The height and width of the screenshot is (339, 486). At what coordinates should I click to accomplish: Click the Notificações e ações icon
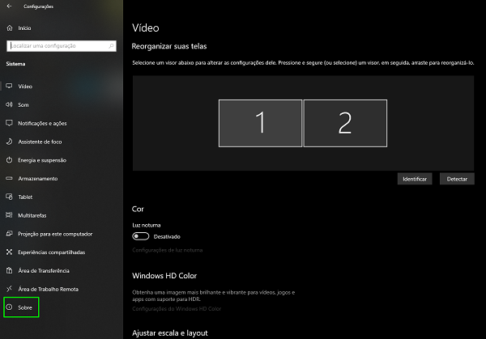tap(9, 123)
